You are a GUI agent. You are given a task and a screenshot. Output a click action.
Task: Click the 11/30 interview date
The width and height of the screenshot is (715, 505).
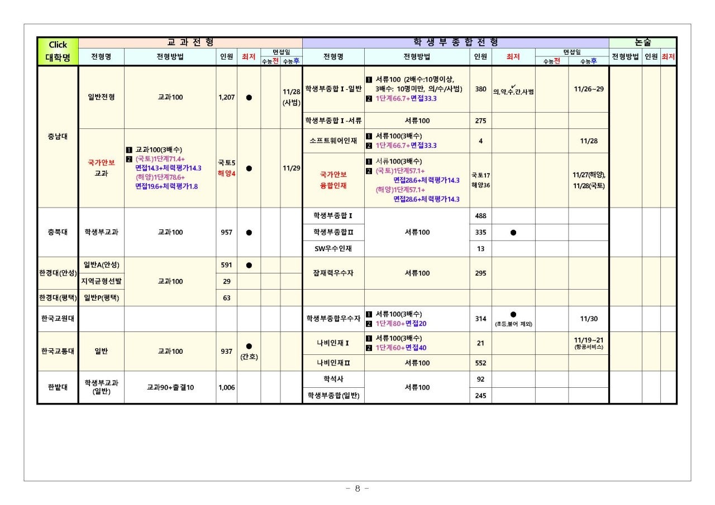[589, 319]
